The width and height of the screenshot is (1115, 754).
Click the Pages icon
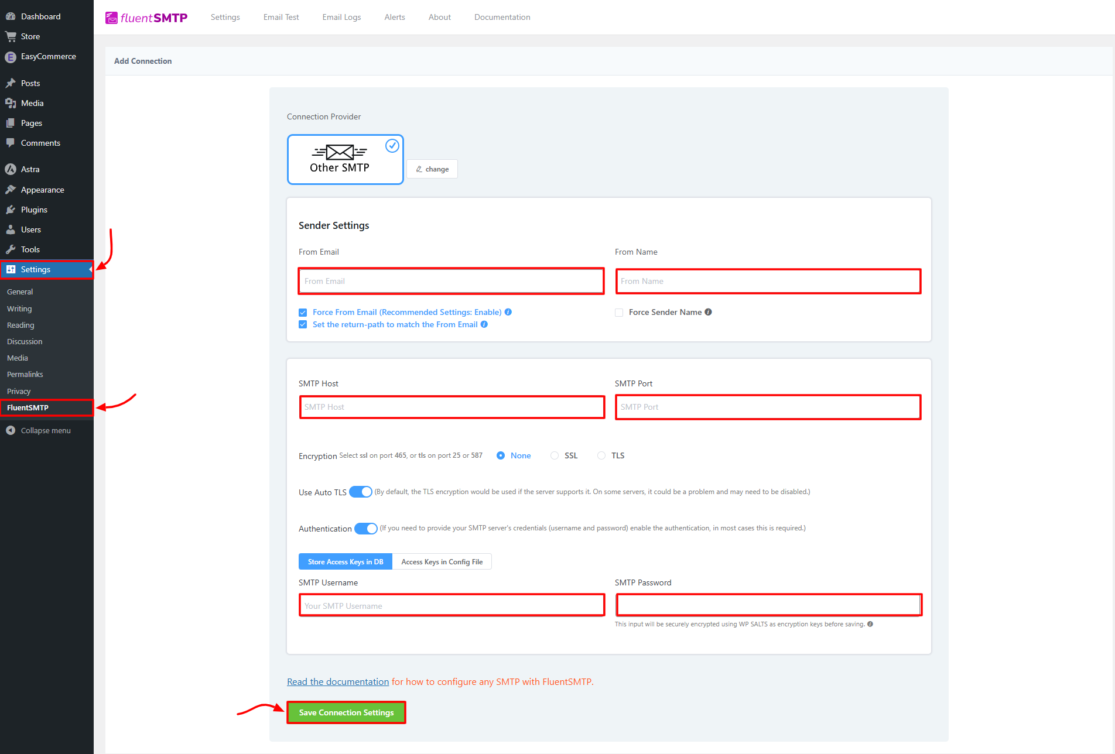pos(11,123)
